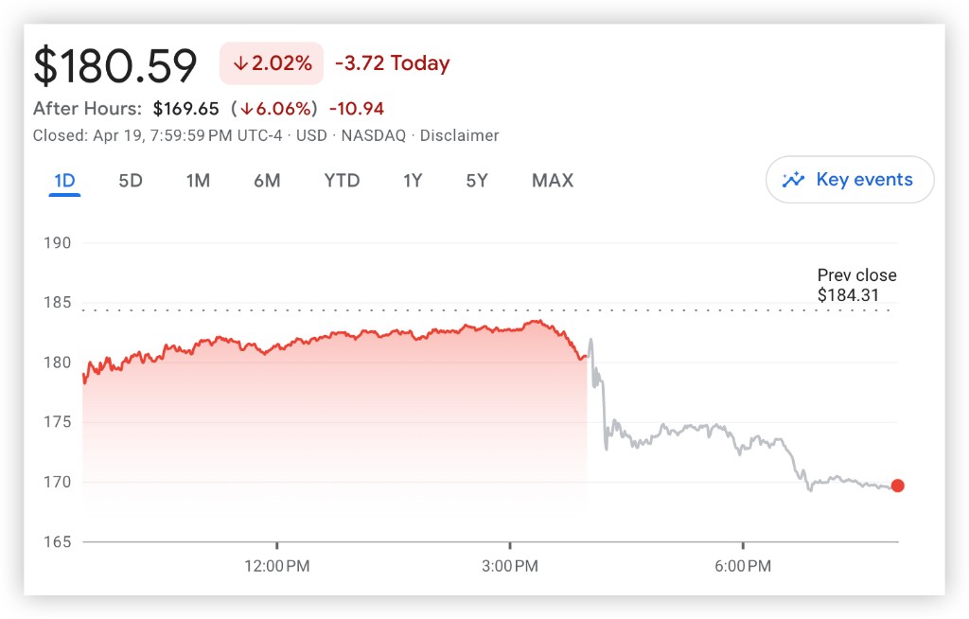This screenshot has height=619, width=969.
Task: Select the 1D time range tab
Action: 64,180
